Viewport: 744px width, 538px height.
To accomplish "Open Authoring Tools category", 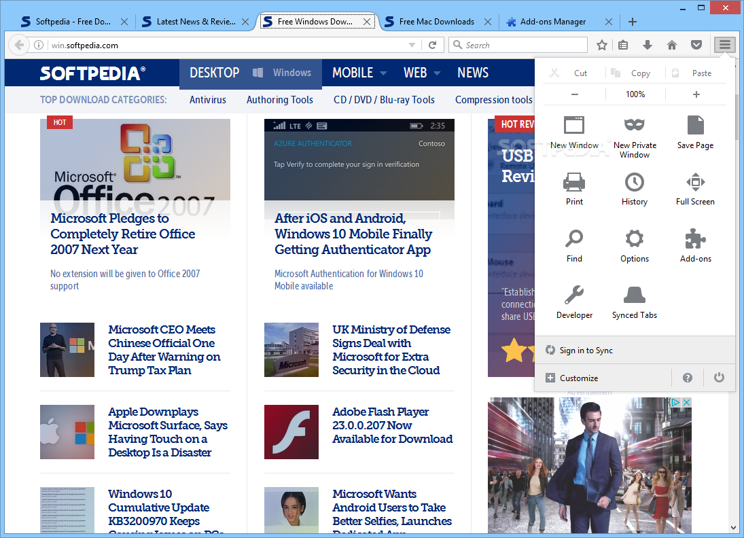I will 279,100.
